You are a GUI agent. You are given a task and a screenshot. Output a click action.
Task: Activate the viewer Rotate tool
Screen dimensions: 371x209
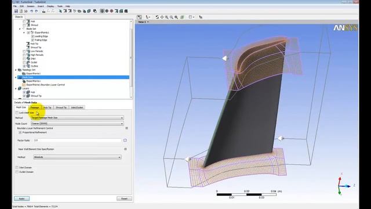point(157,17)
